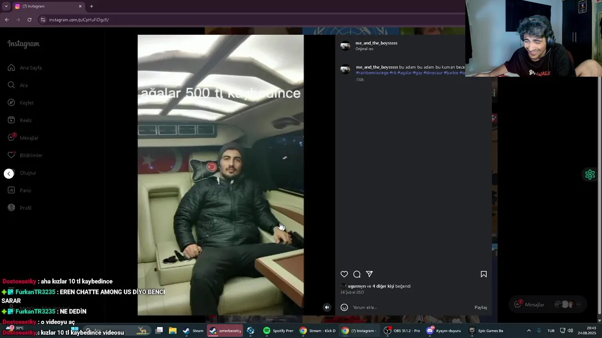Click the #barbie hashtag
This screenshot has height=338, width=602.
click(451, 73)
